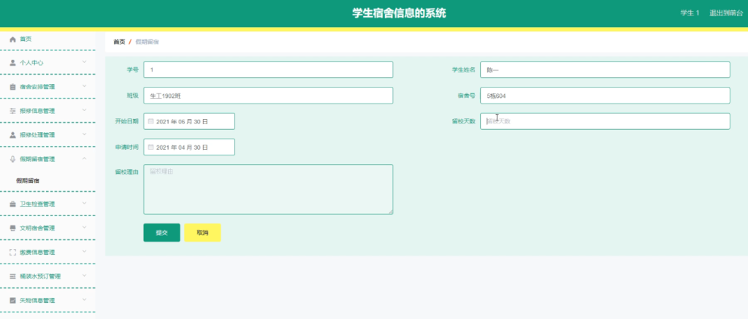Click the 缴费信息管理 menu label
This screenshot has width=748, height=319.
click(x=37, y=253)
